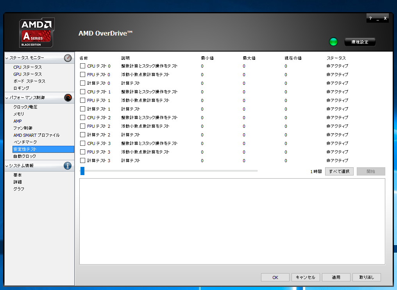
Task: Click the 環境設定 button
Action: tap(360, 42)
